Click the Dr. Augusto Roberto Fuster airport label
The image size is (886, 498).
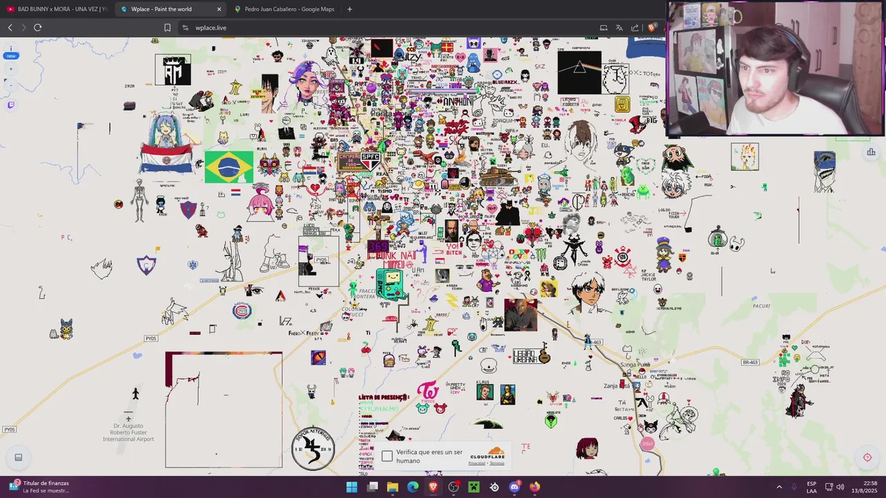click(128, 432)
